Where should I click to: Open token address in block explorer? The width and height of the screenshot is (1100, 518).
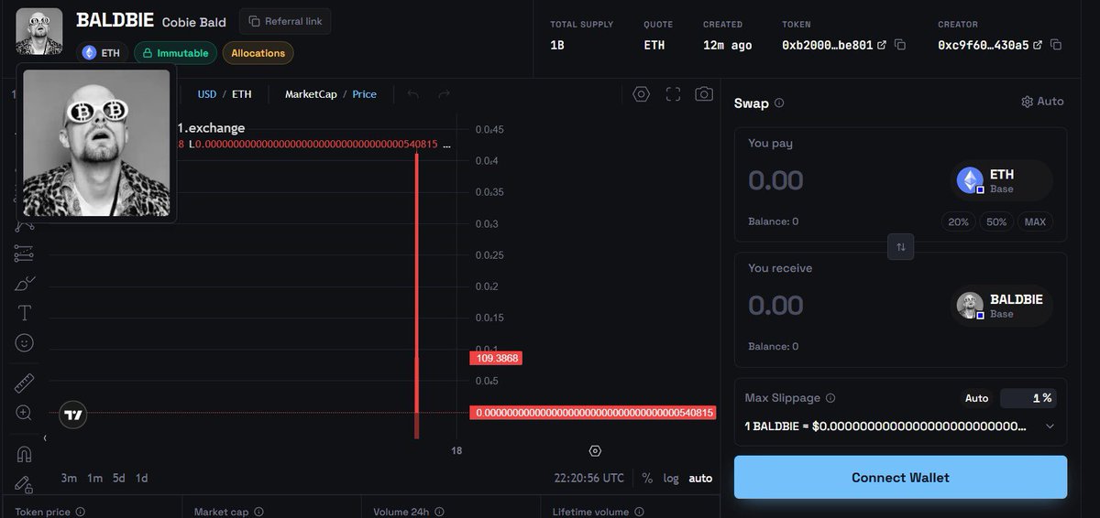[x=882, y=45]
